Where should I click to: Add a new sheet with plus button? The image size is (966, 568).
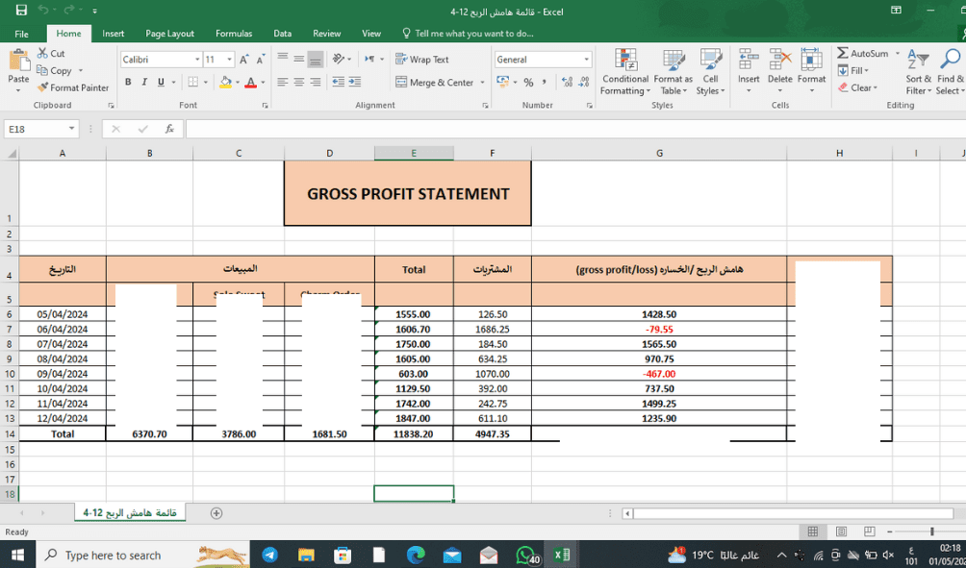pos(216,512)
